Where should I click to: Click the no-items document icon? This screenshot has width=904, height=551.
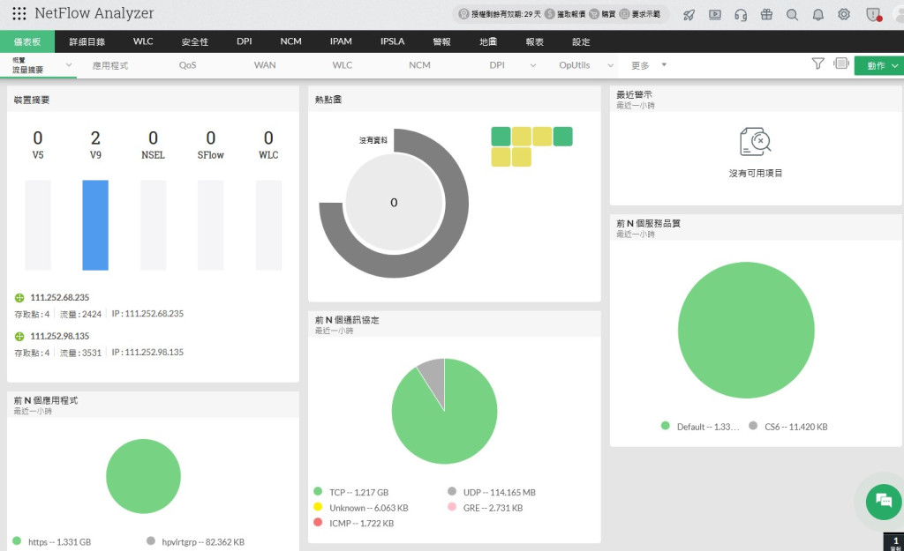(756, 142)
